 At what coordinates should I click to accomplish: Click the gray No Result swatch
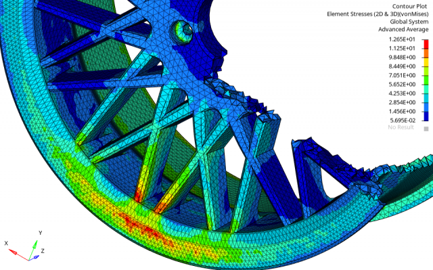(426, 129)
